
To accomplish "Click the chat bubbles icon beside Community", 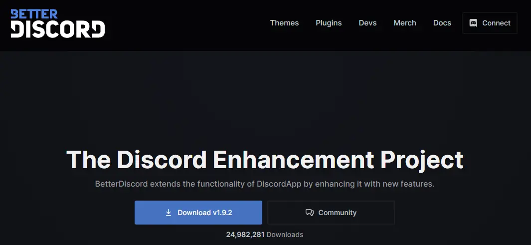I will click(309, 213).
